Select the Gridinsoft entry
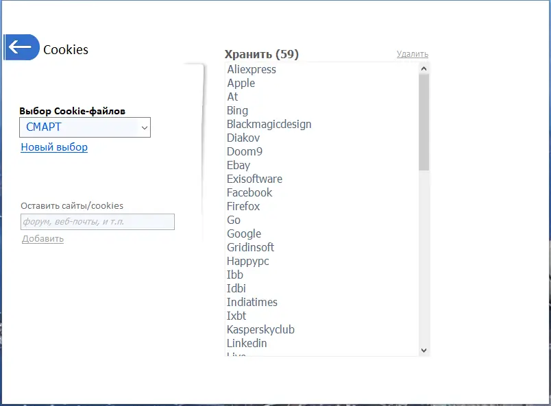551x406 pixels. tap(250, 248)
